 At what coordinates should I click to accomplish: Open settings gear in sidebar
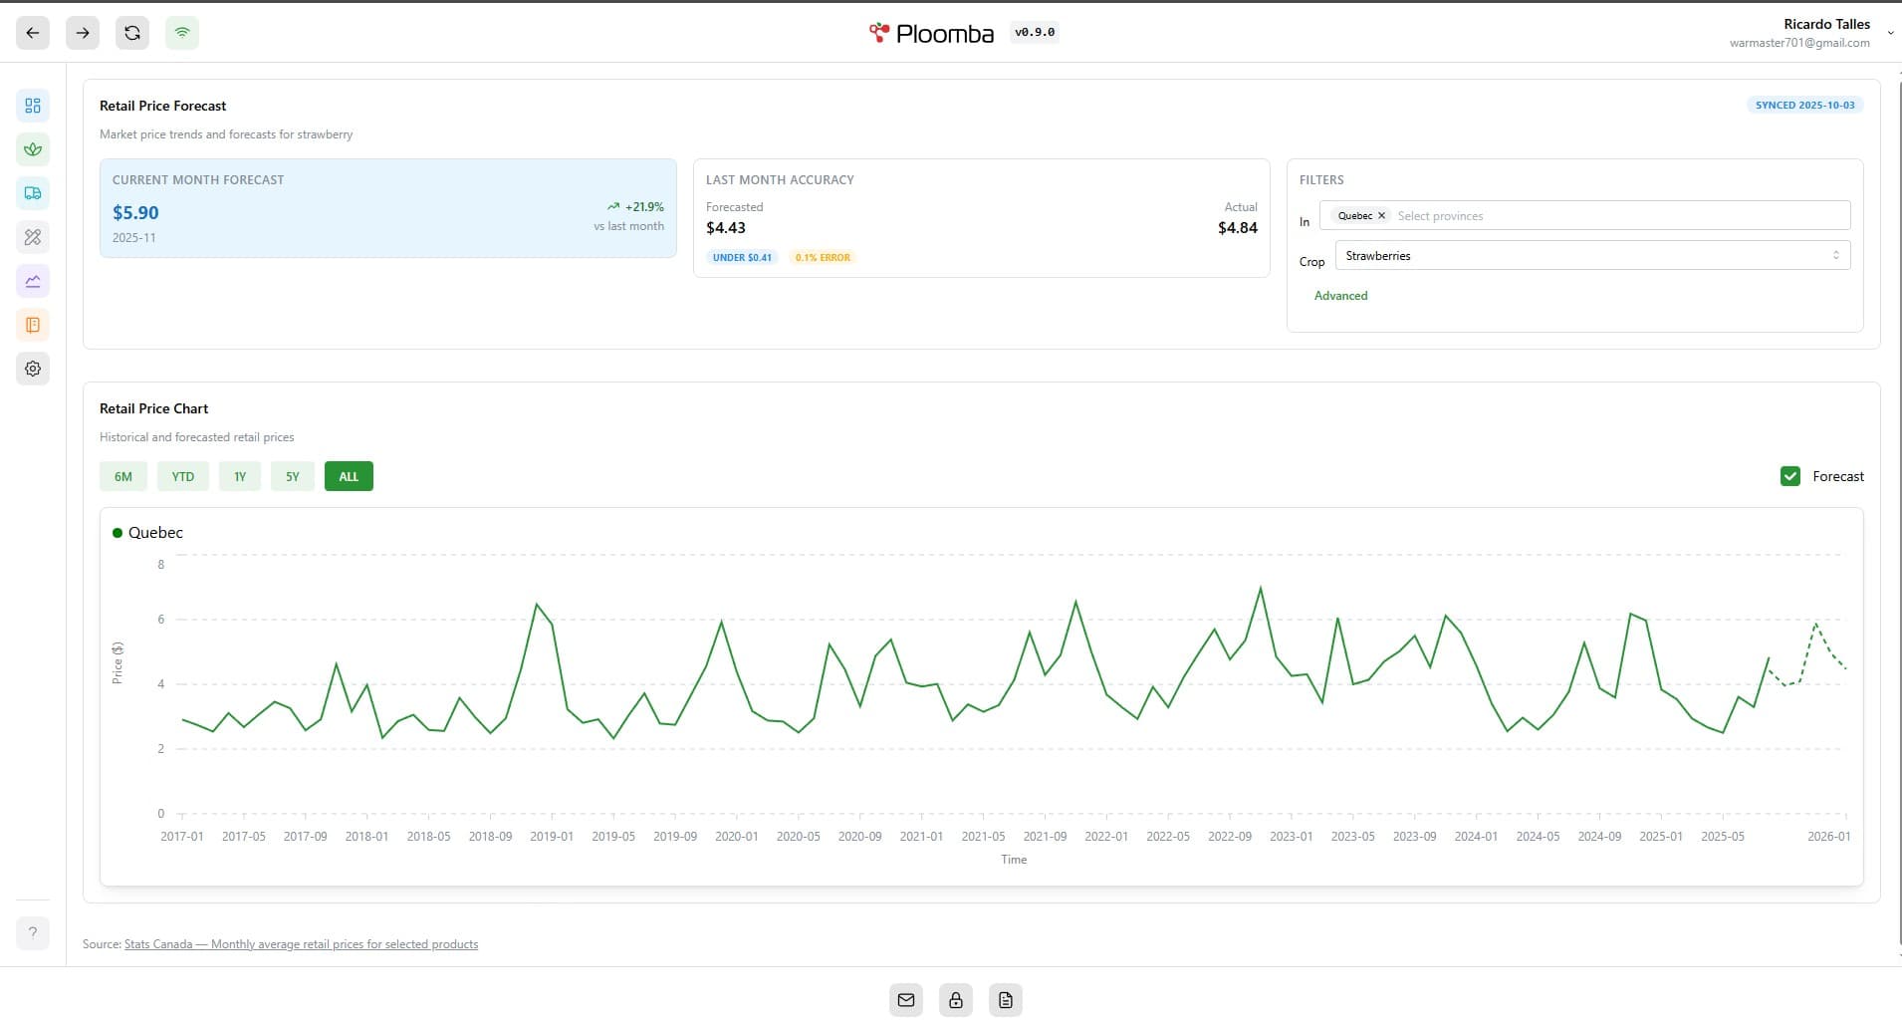[33, 369]
